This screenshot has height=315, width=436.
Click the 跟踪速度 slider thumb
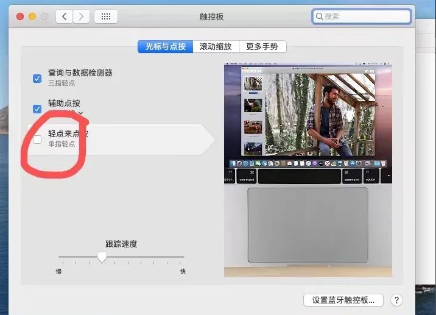pos(102,258)
